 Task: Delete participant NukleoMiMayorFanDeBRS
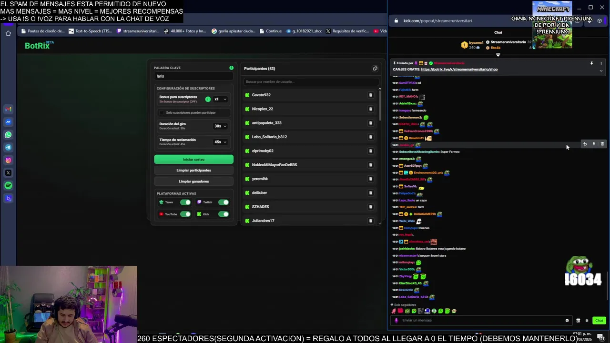coord(370,165)
